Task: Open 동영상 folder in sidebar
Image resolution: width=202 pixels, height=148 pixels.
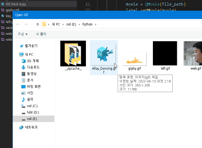Action: pyautogui.click(x=29, y=74)
